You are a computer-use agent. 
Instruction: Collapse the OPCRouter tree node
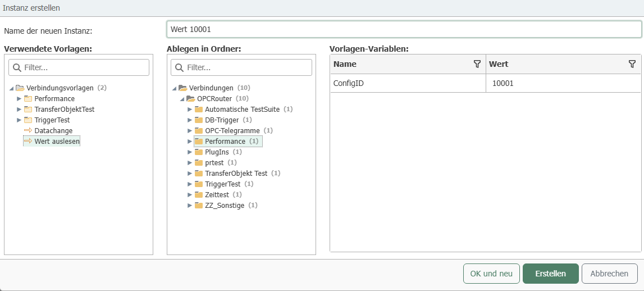coord(182,99)
